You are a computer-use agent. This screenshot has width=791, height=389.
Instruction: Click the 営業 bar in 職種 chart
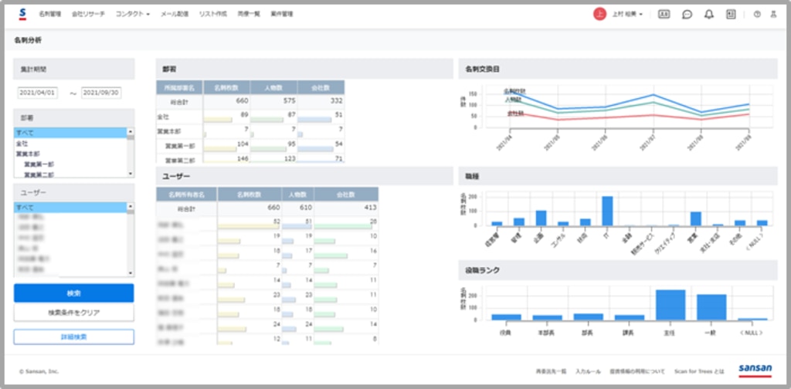(x=696, y=218)
